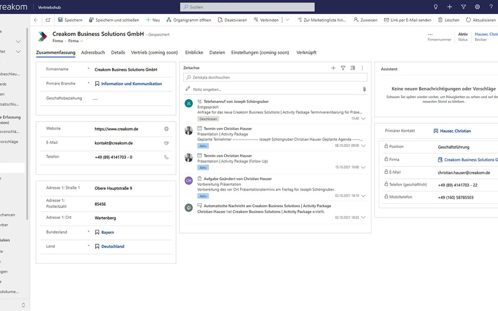Switch to the Details tab
The width and height of the screenshot is (498, 311).
point(118,53)
